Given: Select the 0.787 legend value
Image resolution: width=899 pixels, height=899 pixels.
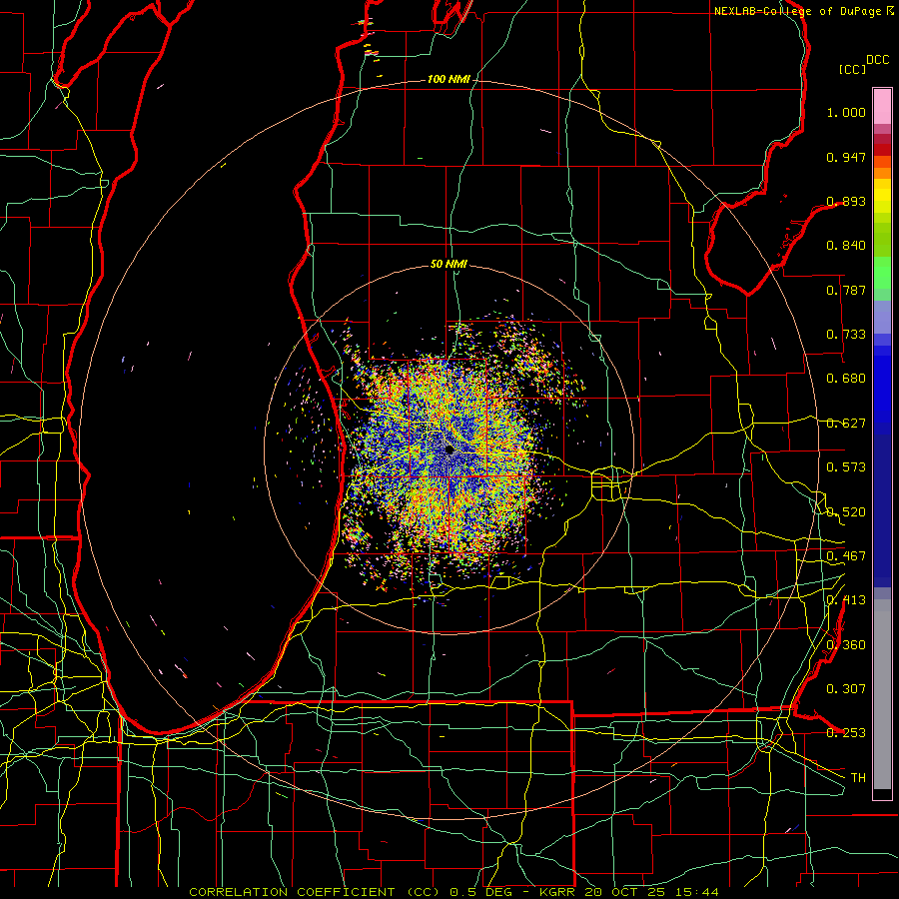Looking at the screenshot, I should pyautogui.click(x=846, y=290).
